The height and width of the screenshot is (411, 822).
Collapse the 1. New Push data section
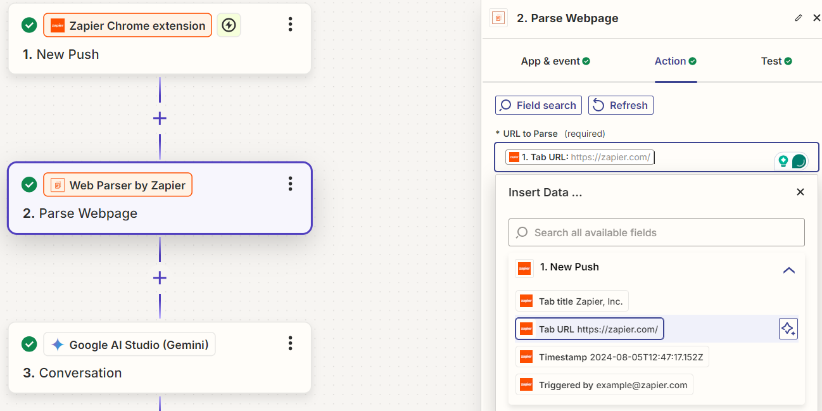788,270
